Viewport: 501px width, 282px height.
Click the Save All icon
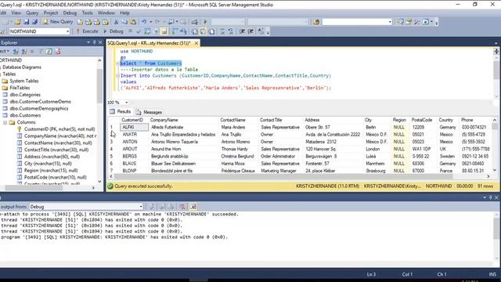point(34,22)
